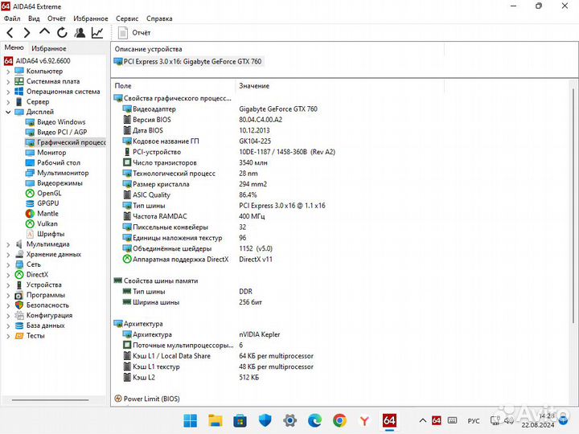Open the Vulkan item icon
Screen dimensions: 579x434
pos(30,223)
